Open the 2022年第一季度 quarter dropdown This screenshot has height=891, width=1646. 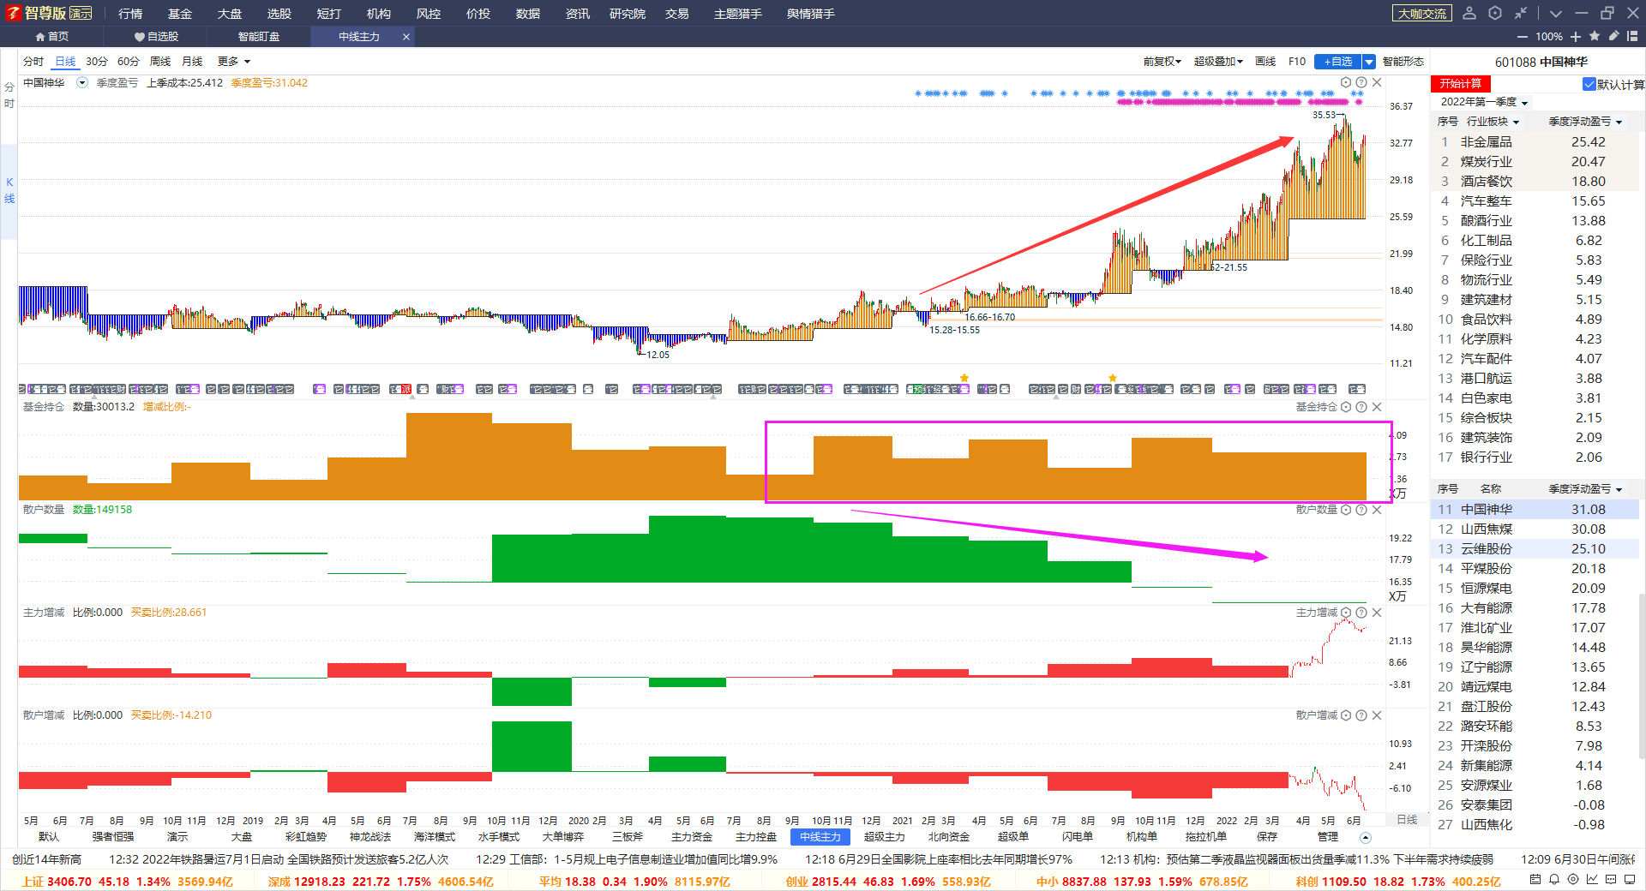1484,102
